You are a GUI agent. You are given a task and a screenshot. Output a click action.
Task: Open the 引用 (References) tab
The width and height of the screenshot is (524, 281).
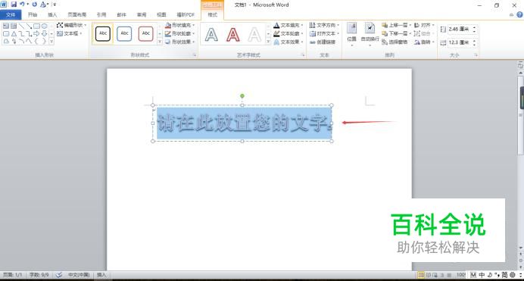[x=101, y=14]
